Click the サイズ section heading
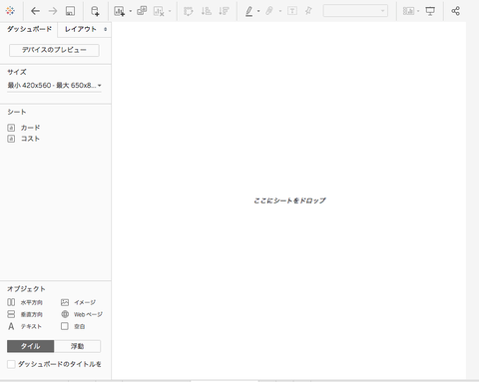 click(x=17, y=72)
